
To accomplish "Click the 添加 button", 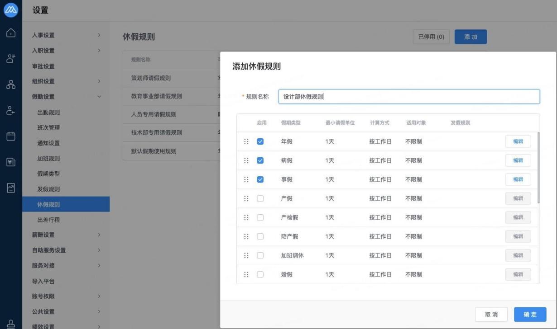I will (x=471, y=37).
